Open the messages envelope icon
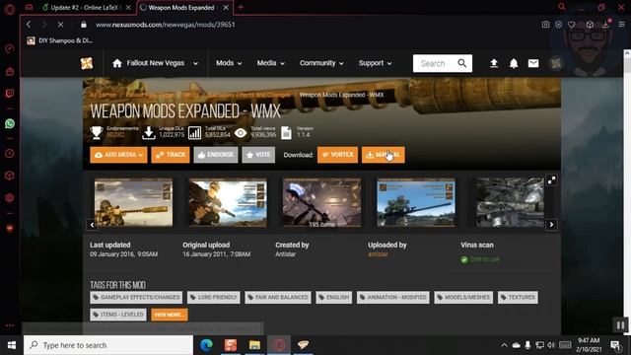This screenshot has width=631, height=355. [x=533, y=63]
